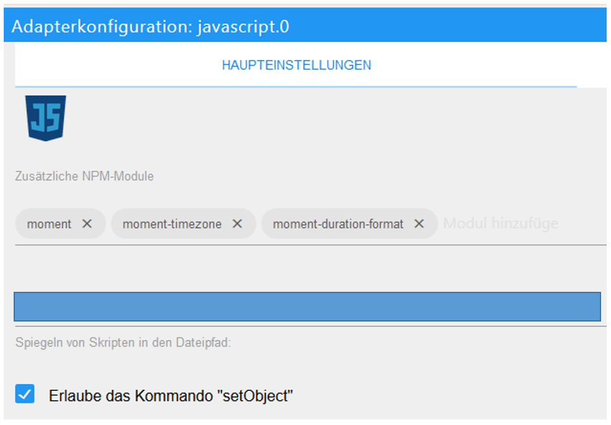611x425 pixels.
Task: Delete the moment-timezone chip via its X
Action: tap(237, 224)
